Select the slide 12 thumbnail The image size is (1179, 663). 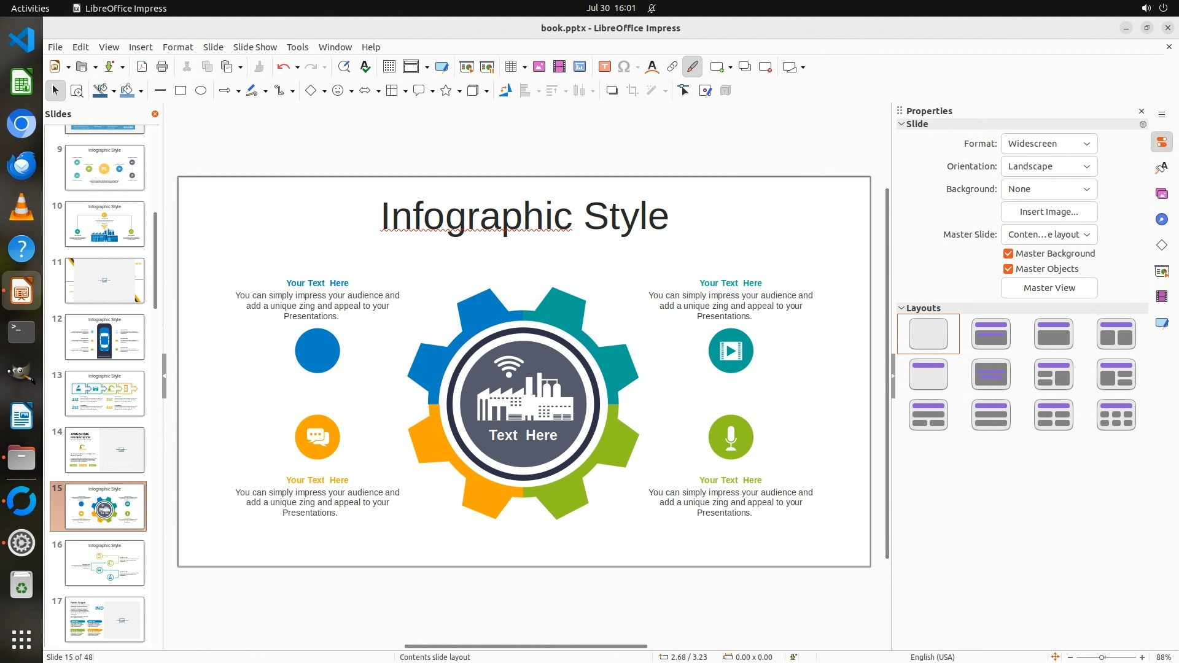pyautogui.click(x=104, y=337)
